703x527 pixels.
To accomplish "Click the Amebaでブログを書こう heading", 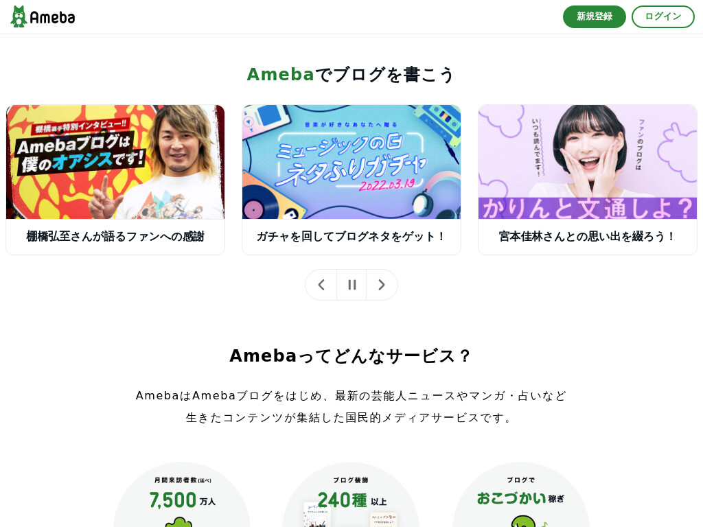I will 351,74.
